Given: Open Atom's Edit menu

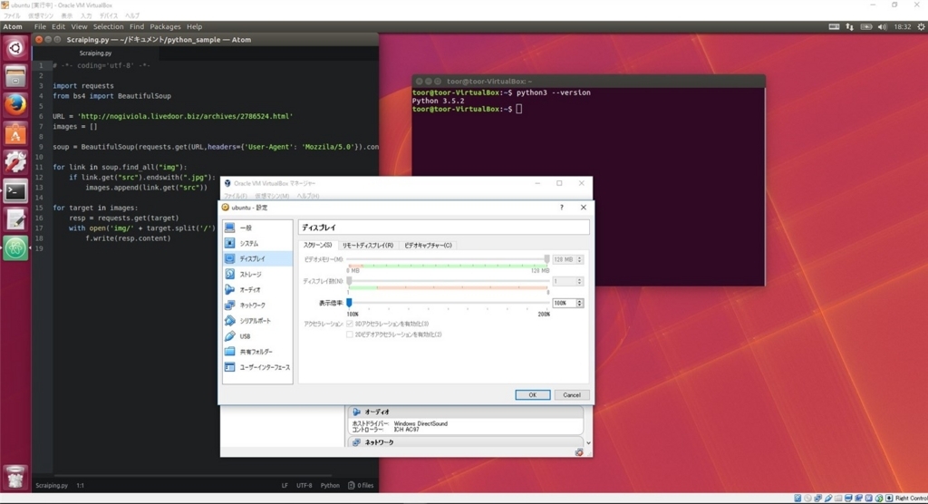Looking at the screenshot, I should click(x=58, y=26).
